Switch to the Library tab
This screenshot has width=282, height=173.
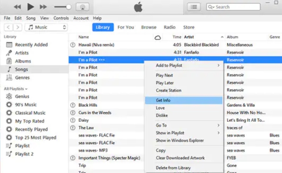coord(103,27)
